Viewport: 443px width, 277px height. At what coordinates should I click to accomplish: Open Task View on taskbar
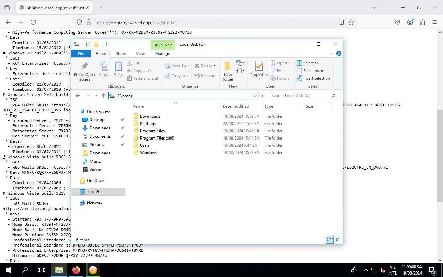pyautogui.click(x=42, y=270)
